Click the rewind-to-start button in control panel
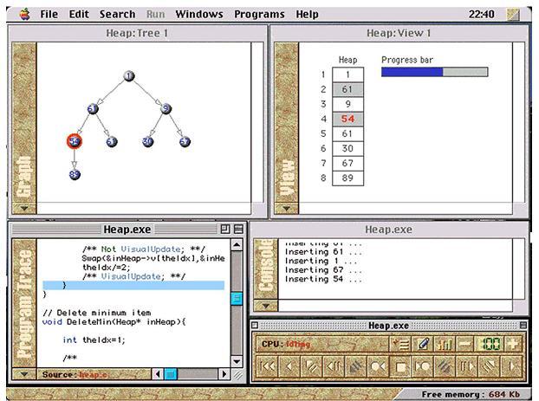Screen dimensions: 539x401 click(x=268, y=366)
